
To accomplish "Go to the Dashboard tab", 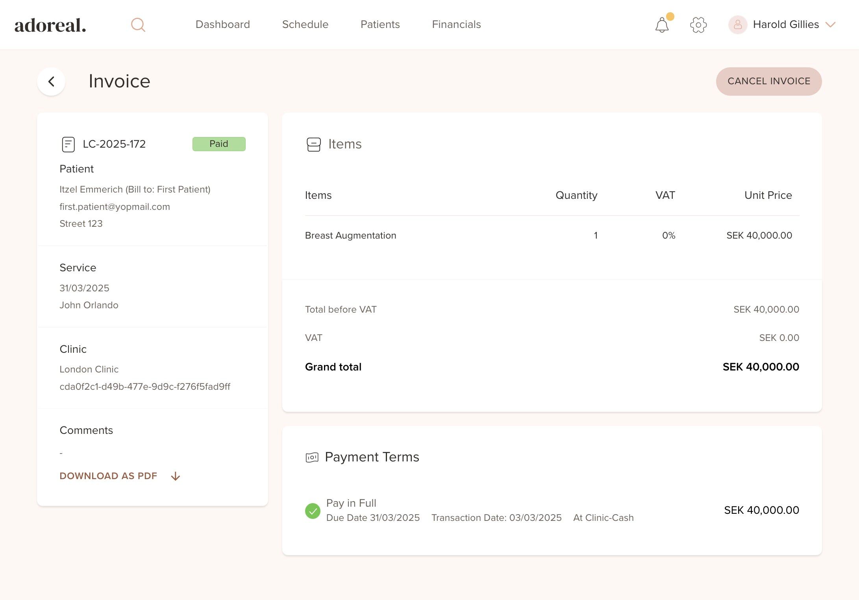I will pyautogui.click(x=223, y=24).
